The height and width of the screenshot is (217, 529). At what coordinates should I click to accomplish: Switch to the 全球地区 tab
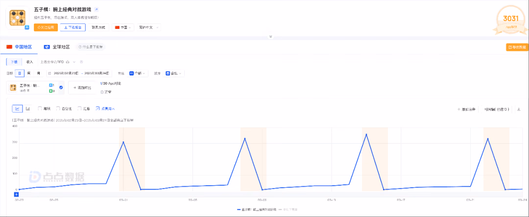click(57, 47)
